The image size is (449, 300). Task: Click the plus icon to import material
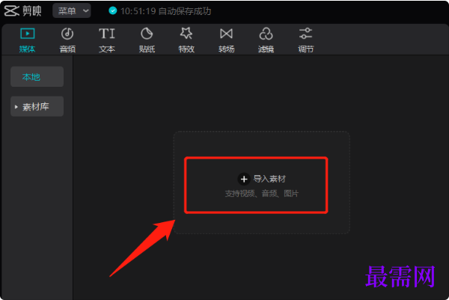pyautogui.click(x=244, y=180)
